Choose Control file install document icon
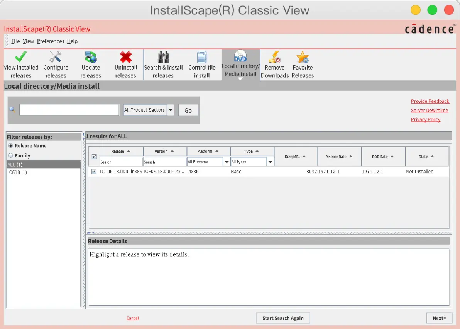This screenshot has width=460, height=329. tap(202, 57)
